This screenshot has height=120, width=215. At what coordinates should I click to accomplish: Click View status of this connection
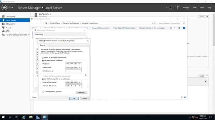point(124,28)
